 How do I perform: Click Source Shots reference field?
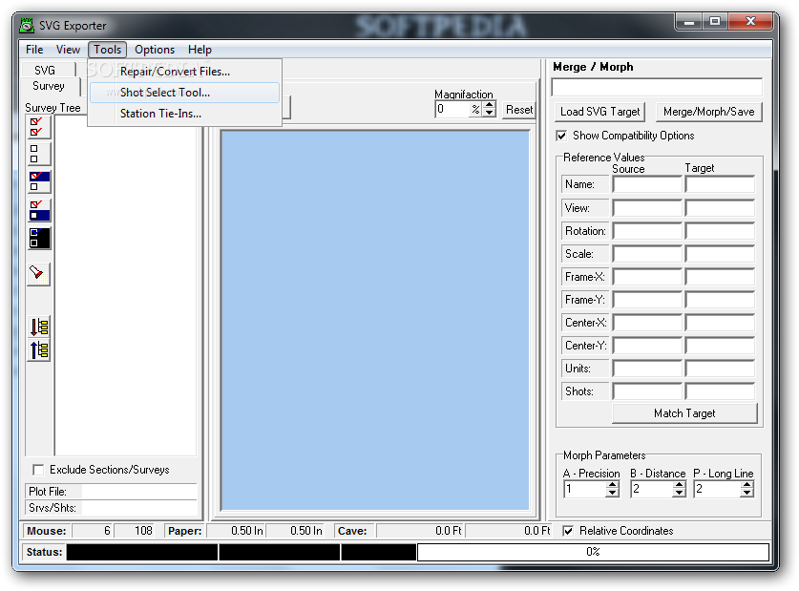click(647, 391)
